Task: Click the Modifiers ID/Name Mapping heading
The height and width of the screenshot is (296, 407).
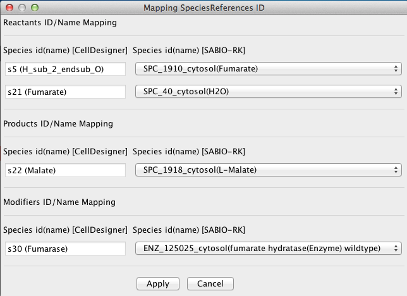Action: [59, 202]
